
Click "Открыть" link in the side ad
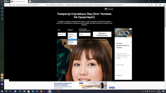click(x=119, y=75)
